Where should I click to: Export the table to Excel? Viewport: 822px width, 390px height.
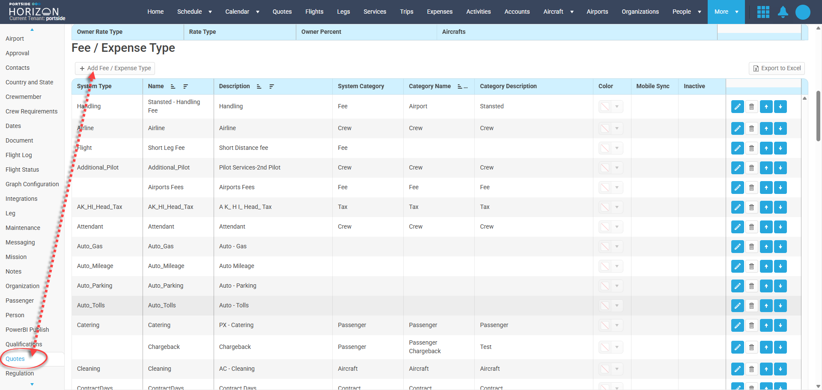click(776, 68)
